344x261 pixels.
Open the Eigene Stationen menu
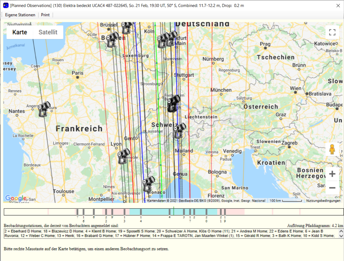tap(20, 15)
